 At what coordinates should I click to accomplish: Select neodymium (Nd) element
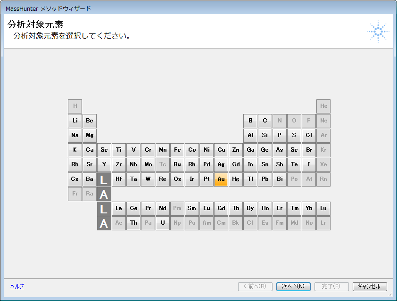click(x=163, y=209)
